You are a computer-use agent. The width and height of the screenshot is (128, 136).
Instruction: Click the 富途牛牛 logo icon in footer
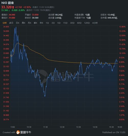[18, 132]
